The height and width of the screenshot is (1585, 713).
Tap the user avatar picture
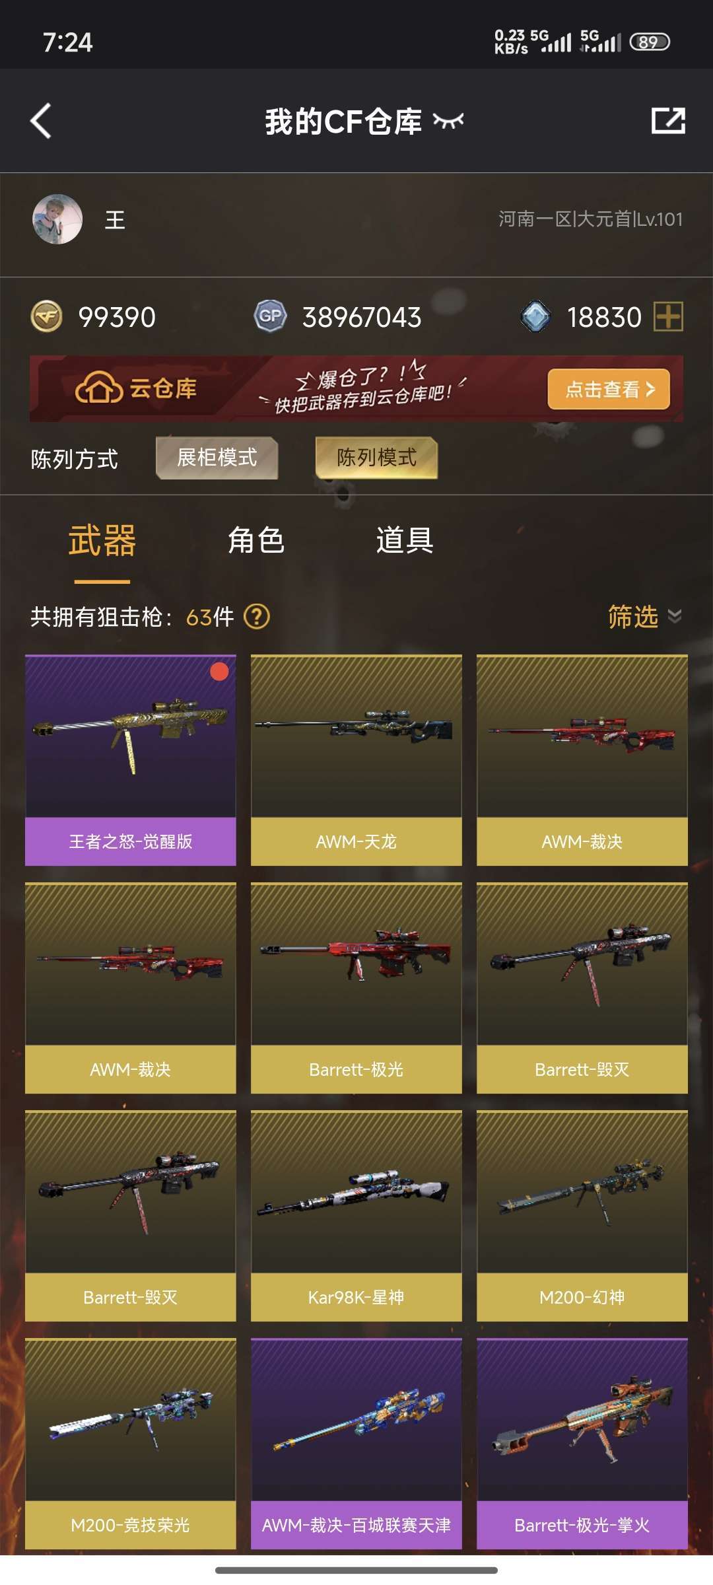coord(57,219)
